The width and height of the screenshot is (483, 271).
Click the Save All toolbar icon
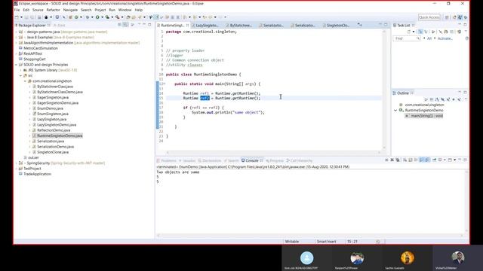[32, 17]
